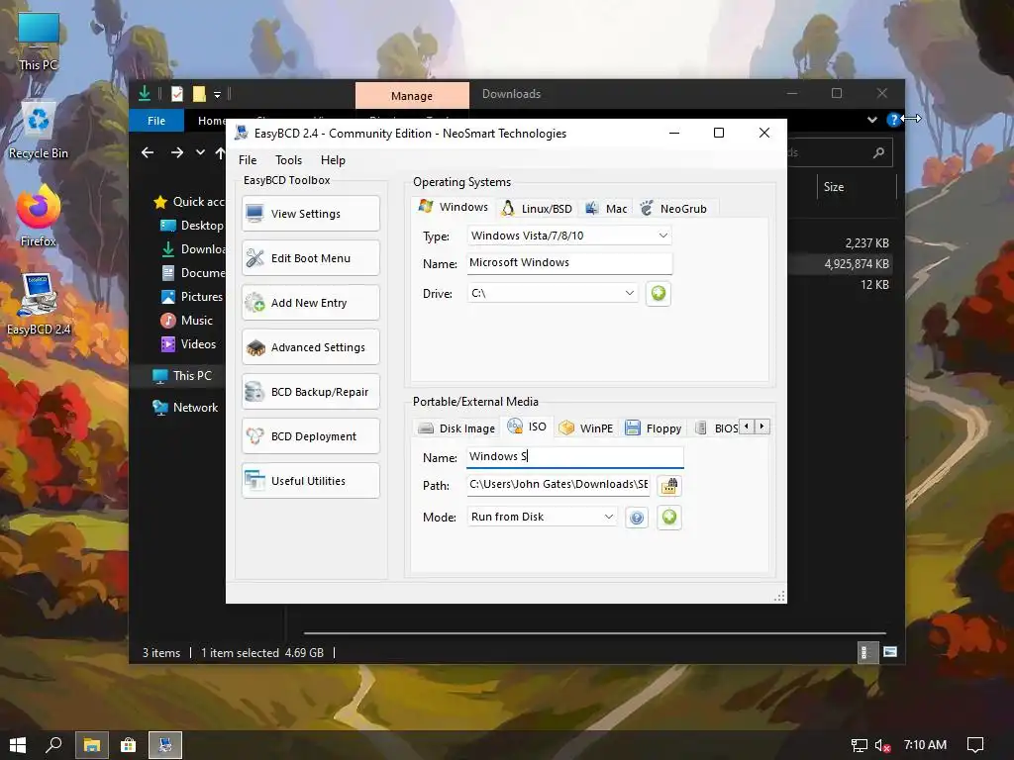
Task: Switch to the Mac tab
Action: click(606, 209)
